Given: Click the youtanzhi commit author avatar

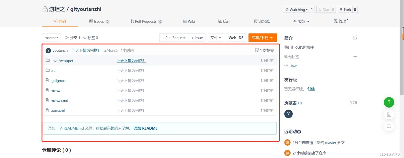Looking at the screenshot, I should 48,50.
